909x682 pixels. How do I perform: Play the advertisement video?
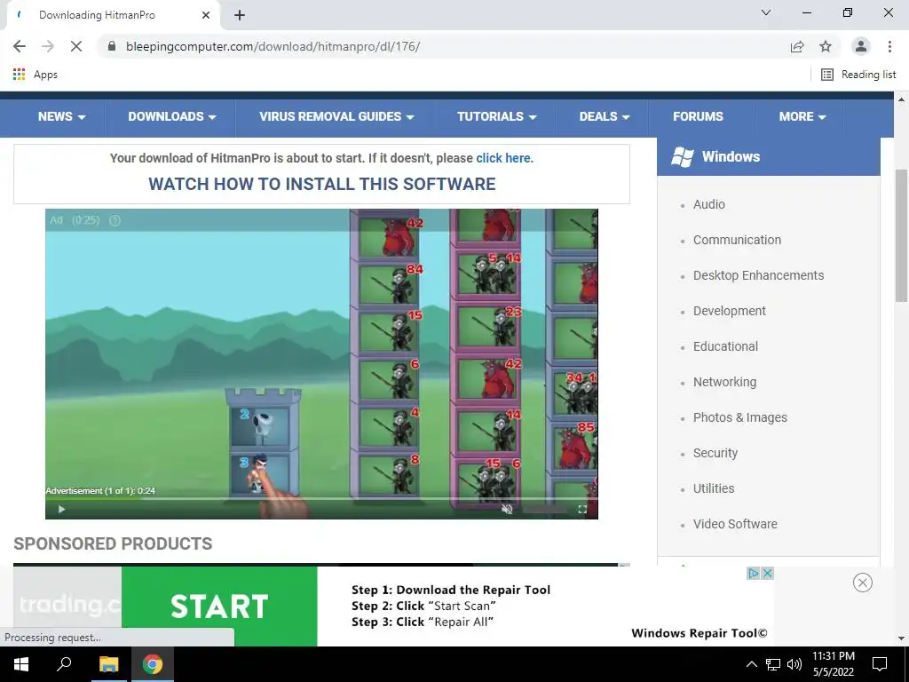pos(61,509)
